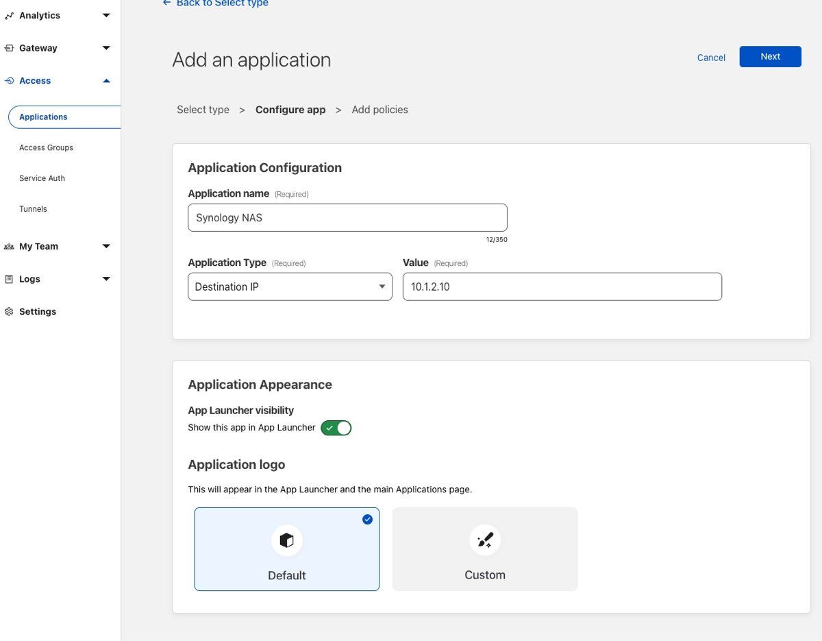822x641 pixels.
Task: Click the Gateway icon in sidebar
Action: click(x=9, y=48)
